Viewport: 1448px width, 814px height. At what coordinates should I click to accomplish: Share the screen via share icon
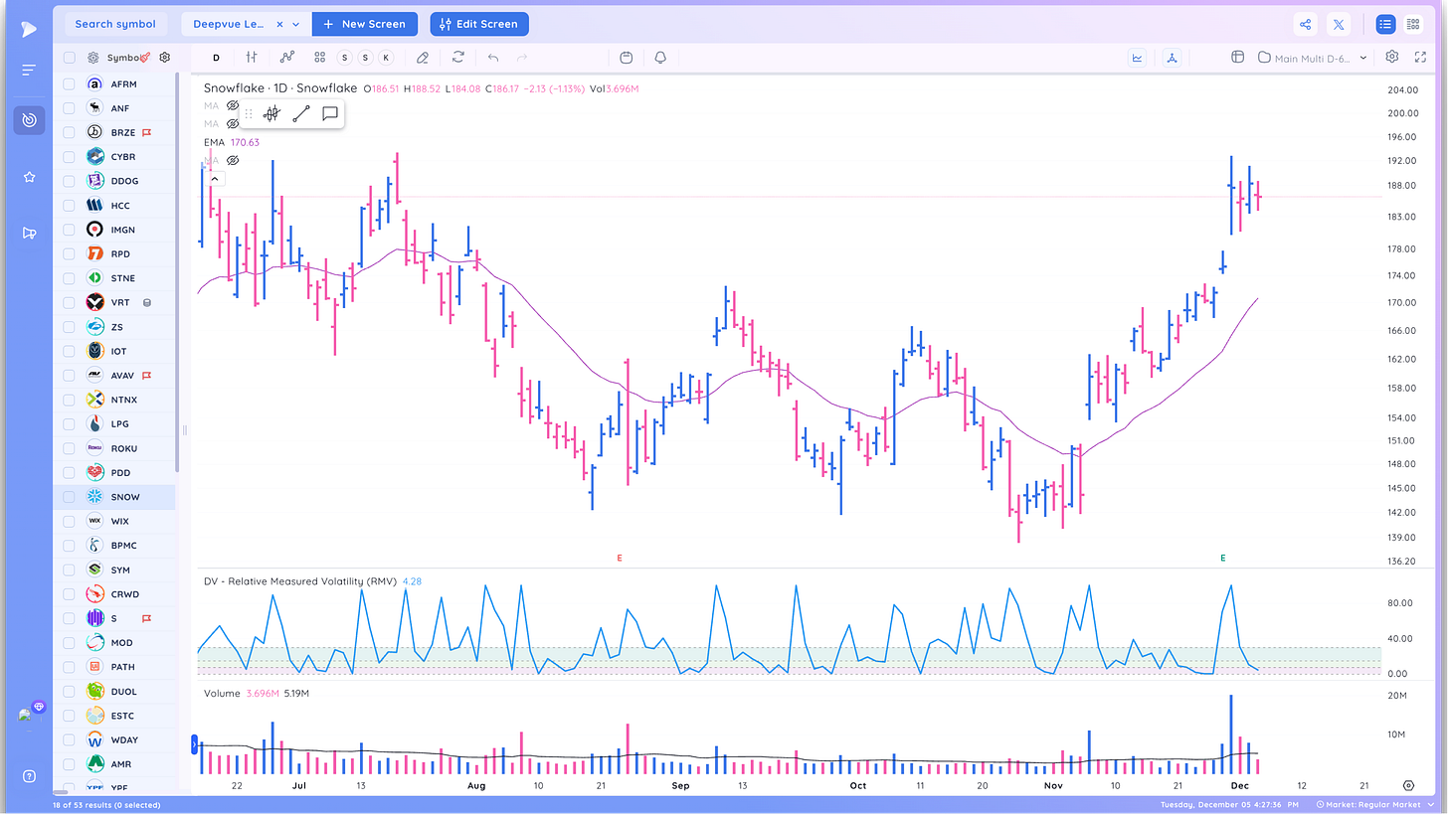[1306, 25]
